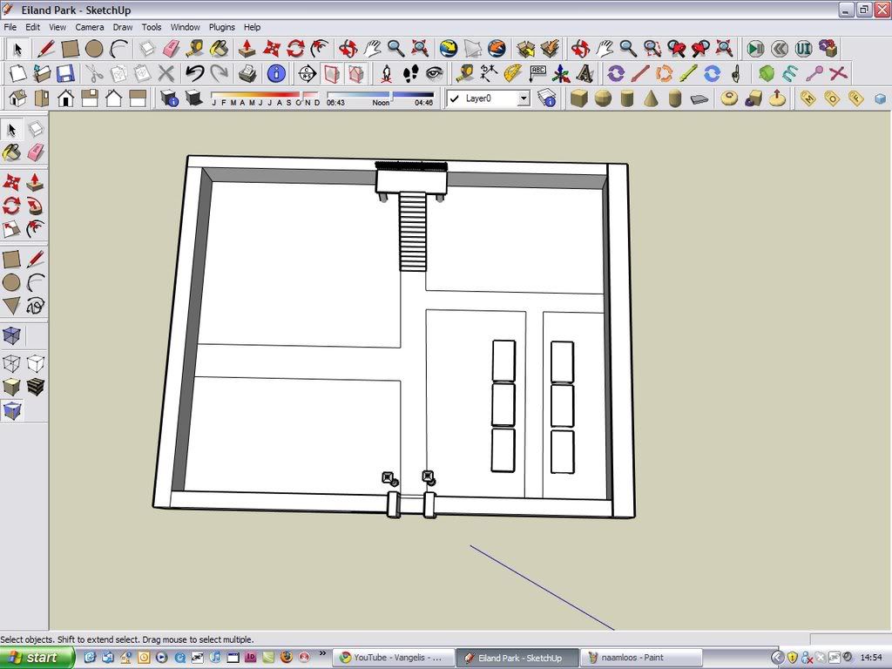The image size is (892, 669).
Task: Enable Monochrome face style in left palette
Action: (x=11, y=411)
